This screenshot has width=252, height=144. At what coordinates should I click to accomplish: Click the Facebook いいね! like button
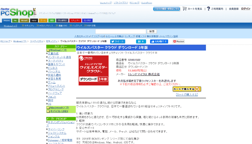(x=159, y=42)
